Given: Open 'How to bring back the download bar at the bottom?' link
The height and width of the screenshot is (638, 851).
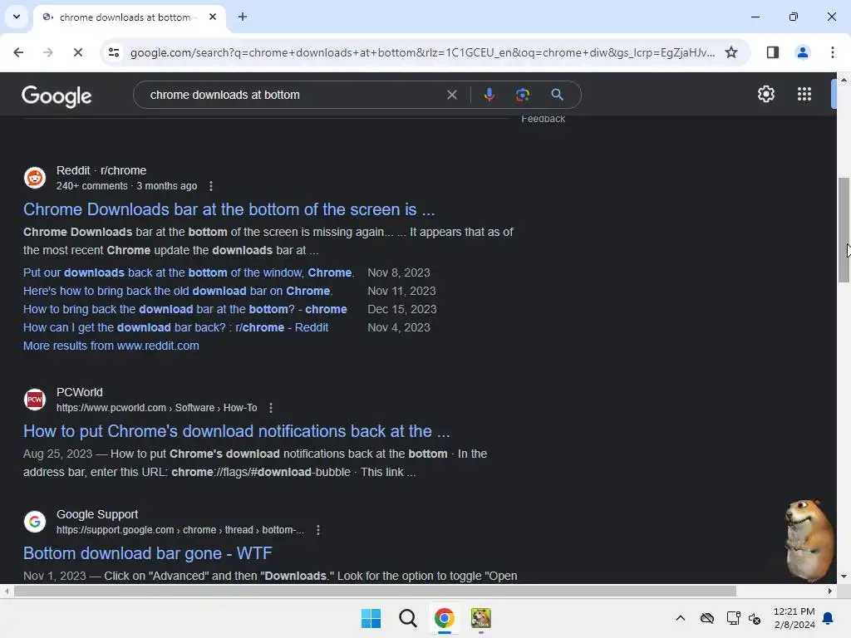Looking at the screenshot, I should point(185,309).
